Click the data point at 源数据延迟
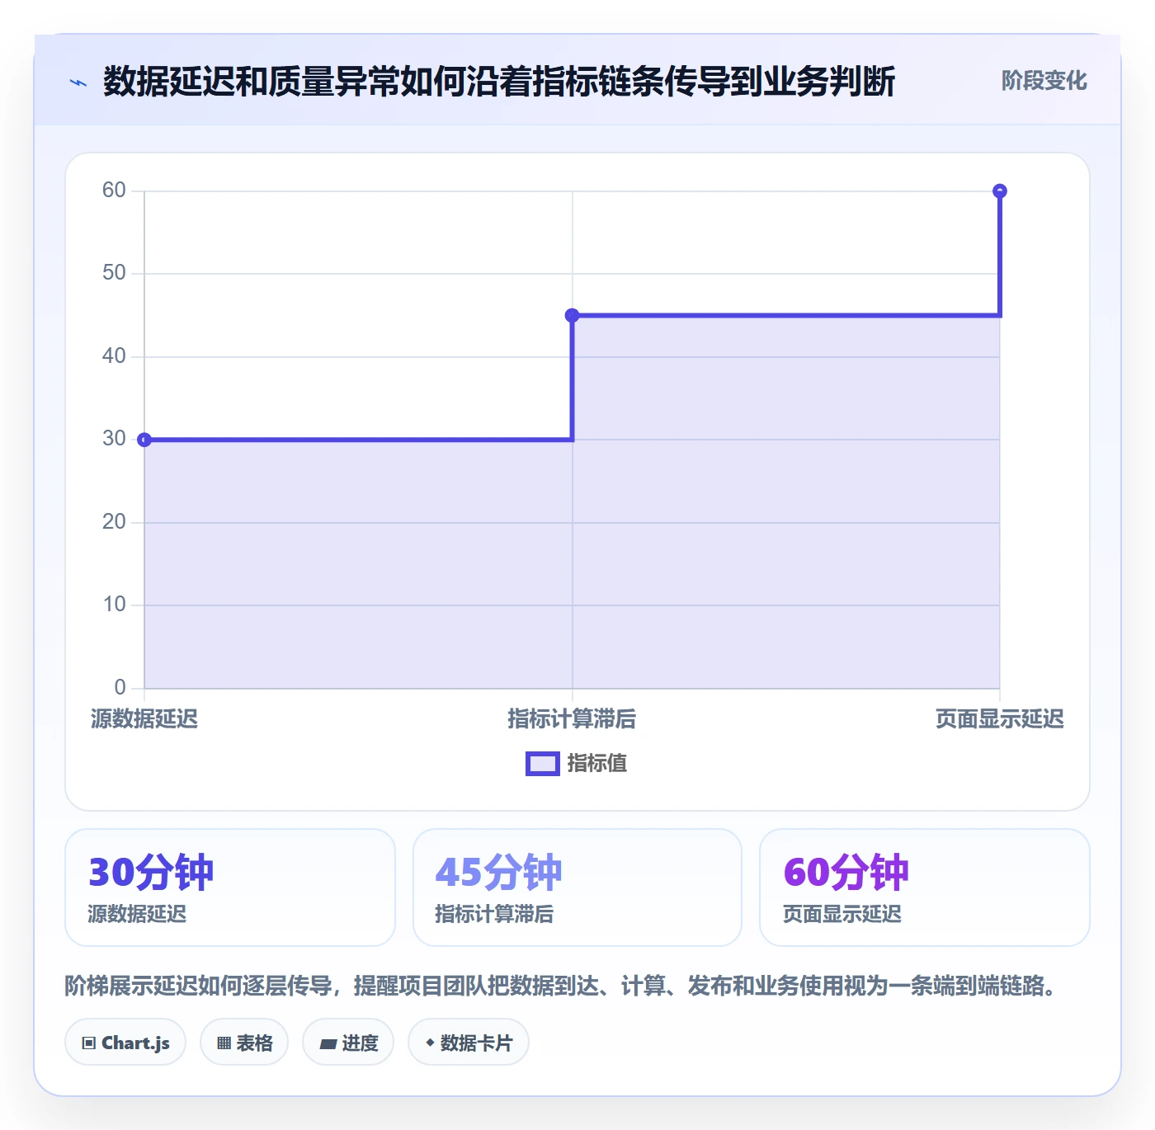The height and width of the screenshot is (1130, 1155). pyautogui.click(x=144, y=440)
